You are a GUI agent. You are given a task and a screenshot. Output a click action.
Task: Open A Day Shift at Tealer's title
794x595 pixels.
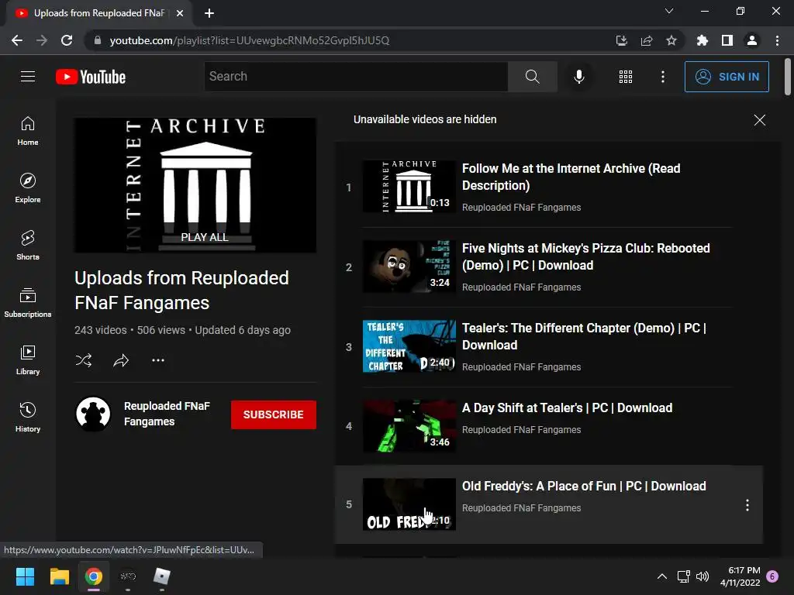point(567,408)
